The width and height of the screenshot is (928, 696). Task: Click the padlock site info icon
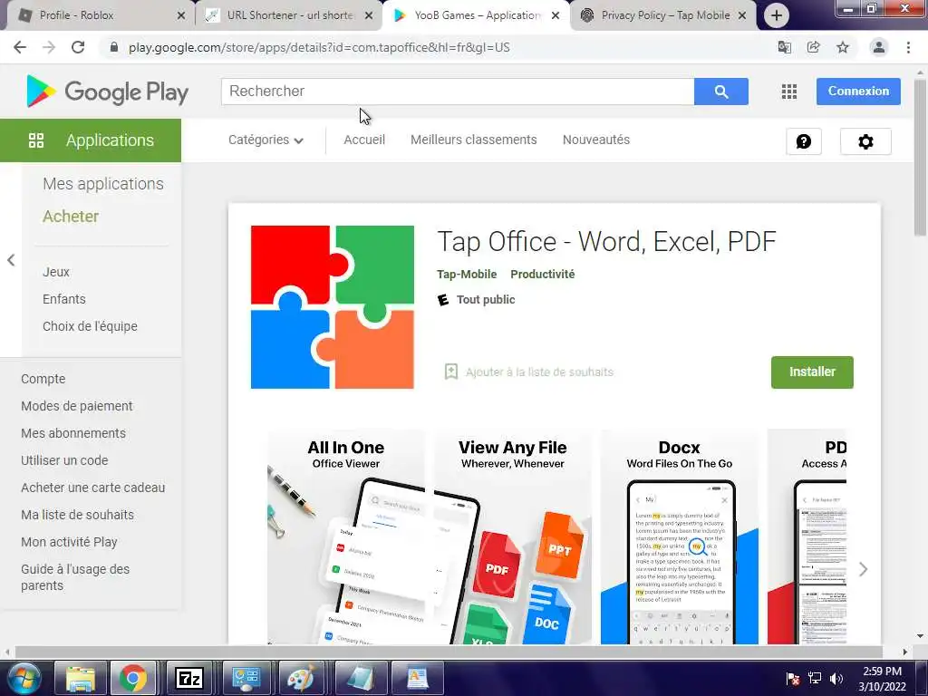click(x=114, y=47)
